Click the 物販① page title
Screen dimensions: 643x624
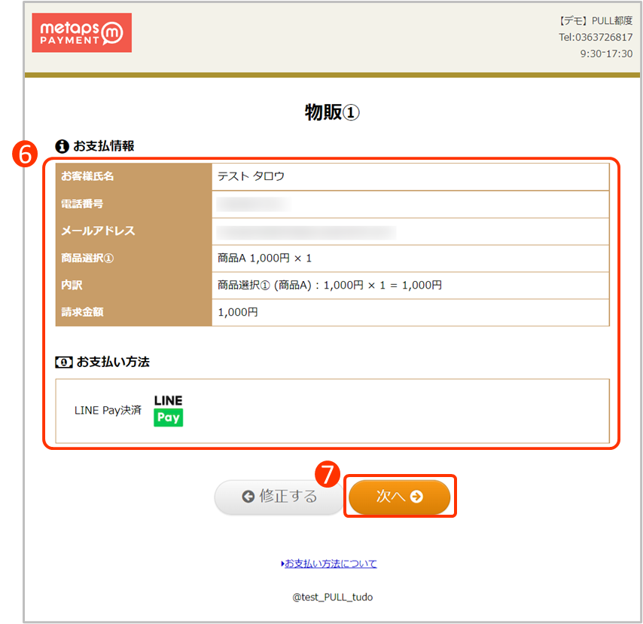pyautogui.click(x=331, y=111)
